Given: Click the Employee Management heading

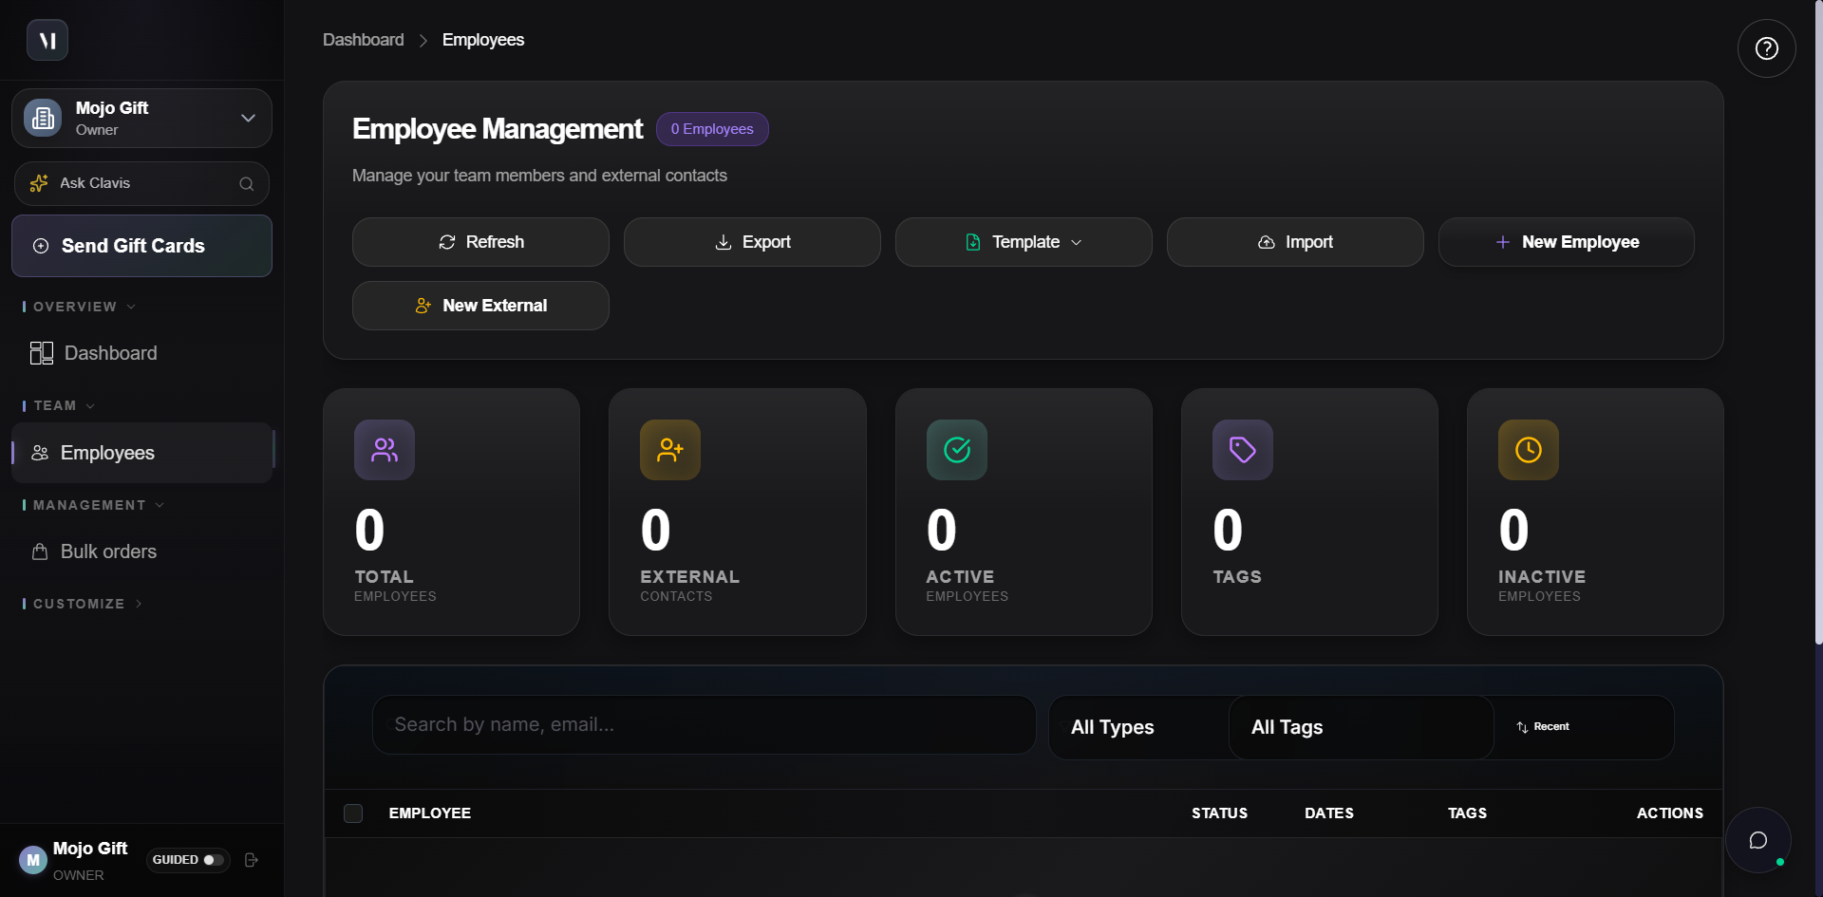Looking at the screenshot, I should [x=498, y=129].
